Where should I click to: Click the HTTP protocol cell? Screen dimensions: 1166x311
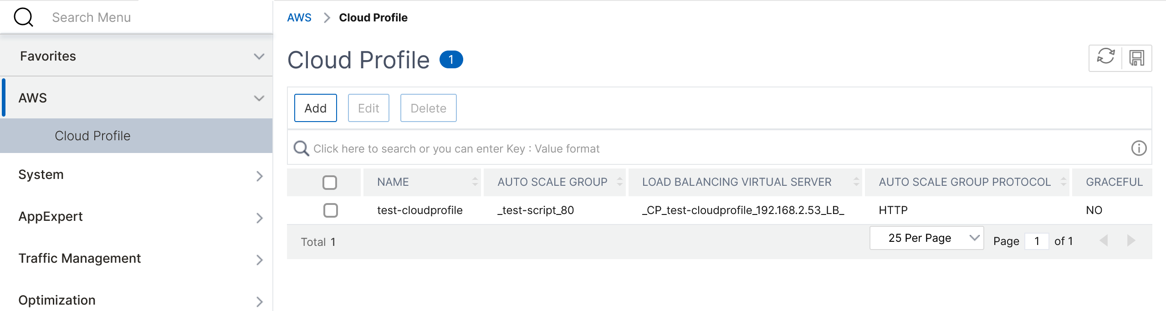pyautogui.click(x=893, y=210)
